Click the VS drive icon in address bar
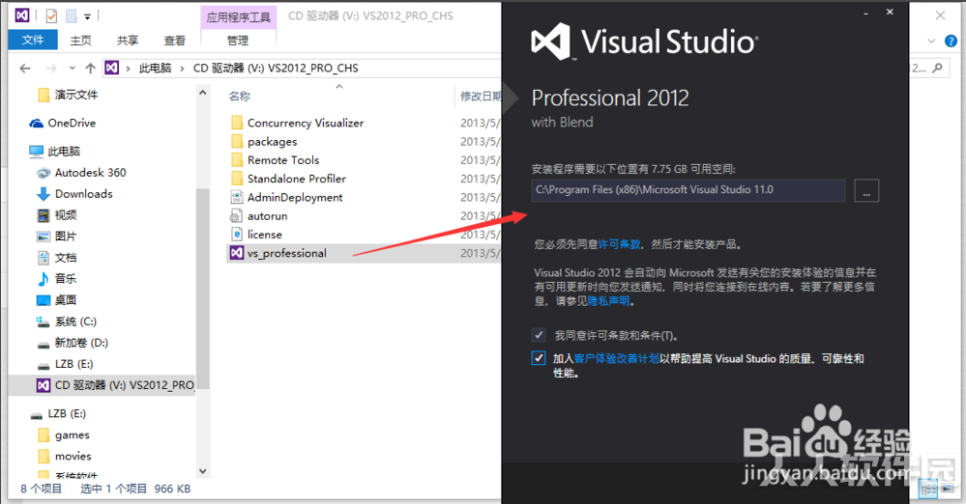 pyautogui.click(x=111, y=68)
